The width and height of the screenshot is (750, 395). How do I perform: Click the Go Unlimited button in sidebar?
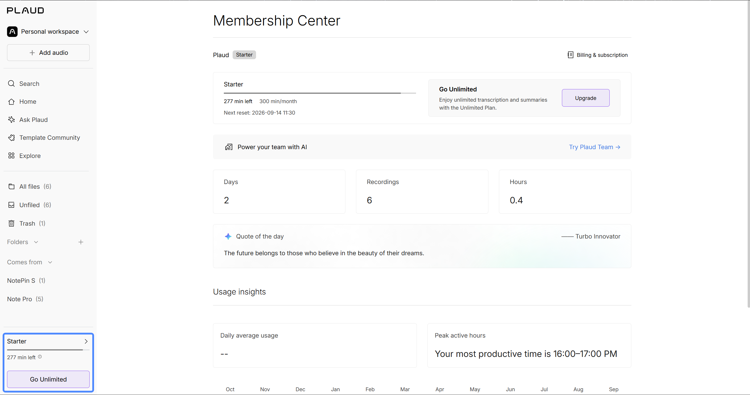point(48,379)
